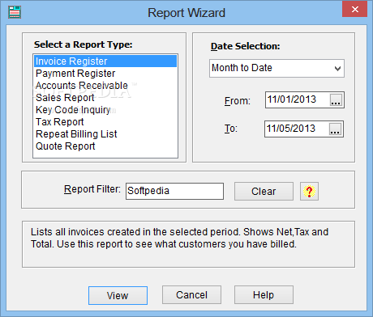Click the Report Wizard title bar app icon
The width and height of the screenshot is (373, 317).
tap(15, 12)
